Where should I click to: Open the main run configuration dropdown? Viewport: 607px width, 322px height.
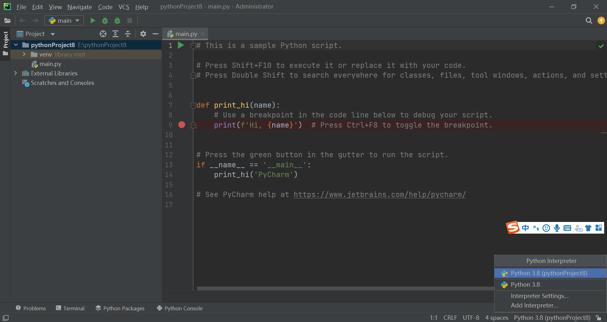point(64,21)
